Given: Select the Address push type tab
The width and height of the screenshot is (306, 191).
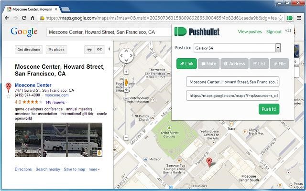Looking at the screenshot, I should (234, 64).
